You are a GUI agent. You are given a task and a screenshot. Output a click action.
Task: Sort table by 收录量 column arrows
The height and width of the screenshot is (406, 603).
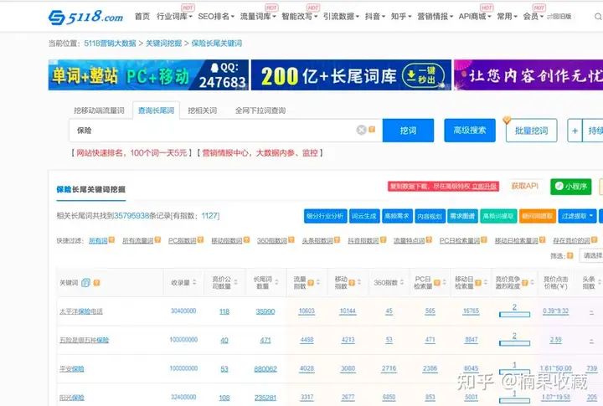pyautogui.click(x=194, y=282)
